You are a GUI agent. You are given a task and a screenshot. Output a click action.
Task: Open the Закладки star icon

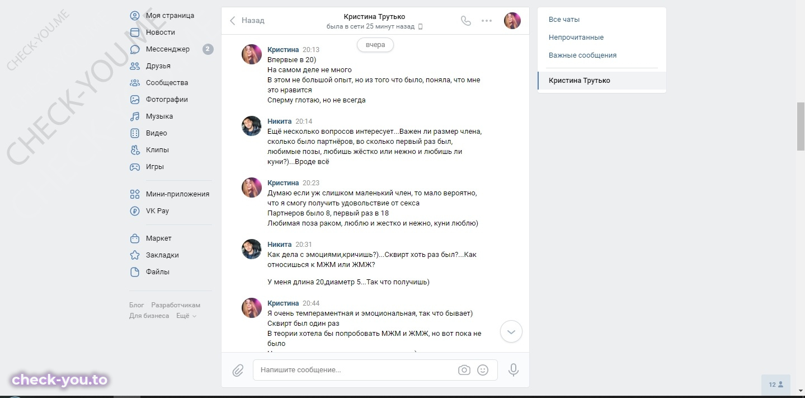(135, 255)
